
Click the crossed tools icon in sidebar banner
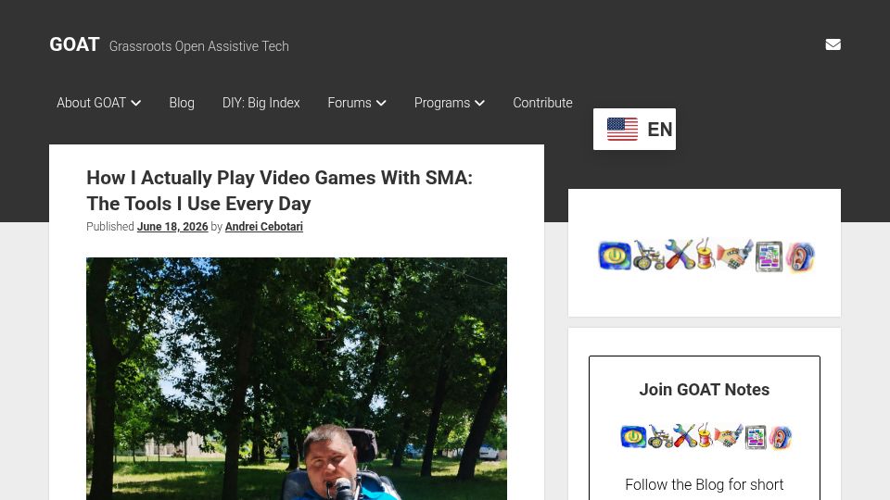680,255
